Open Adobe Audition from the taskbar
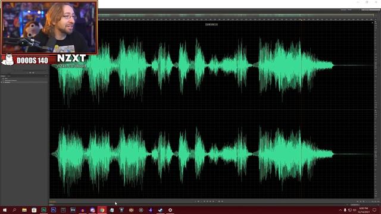 [x=43, y=210]
